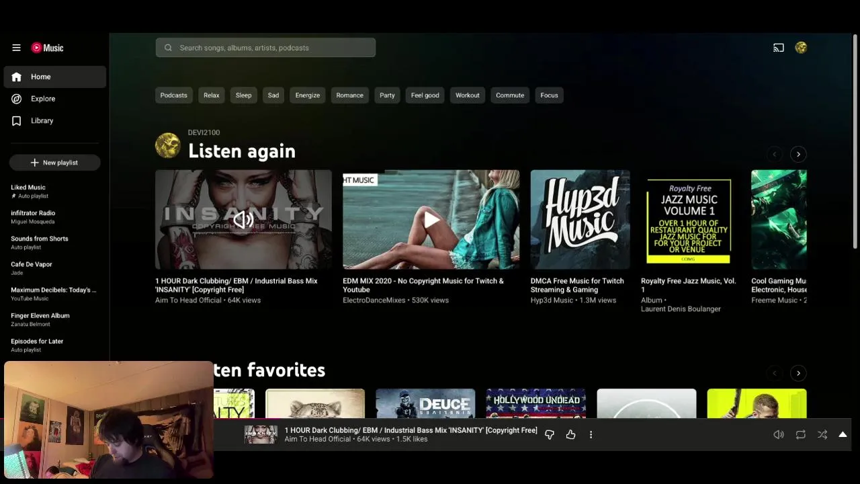Open the Finger Eleven Album playlist

pyautogui.click(x=54, y=319)
